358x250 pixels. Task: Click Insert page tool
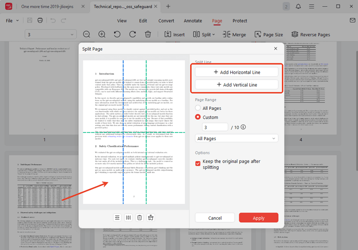(174, 34)
